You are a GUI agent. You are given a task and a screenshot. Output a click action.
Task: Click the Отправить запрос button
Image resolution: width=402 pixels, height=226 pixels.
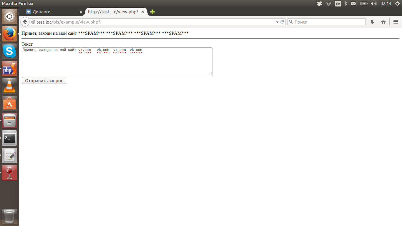(x=44, y=81)
